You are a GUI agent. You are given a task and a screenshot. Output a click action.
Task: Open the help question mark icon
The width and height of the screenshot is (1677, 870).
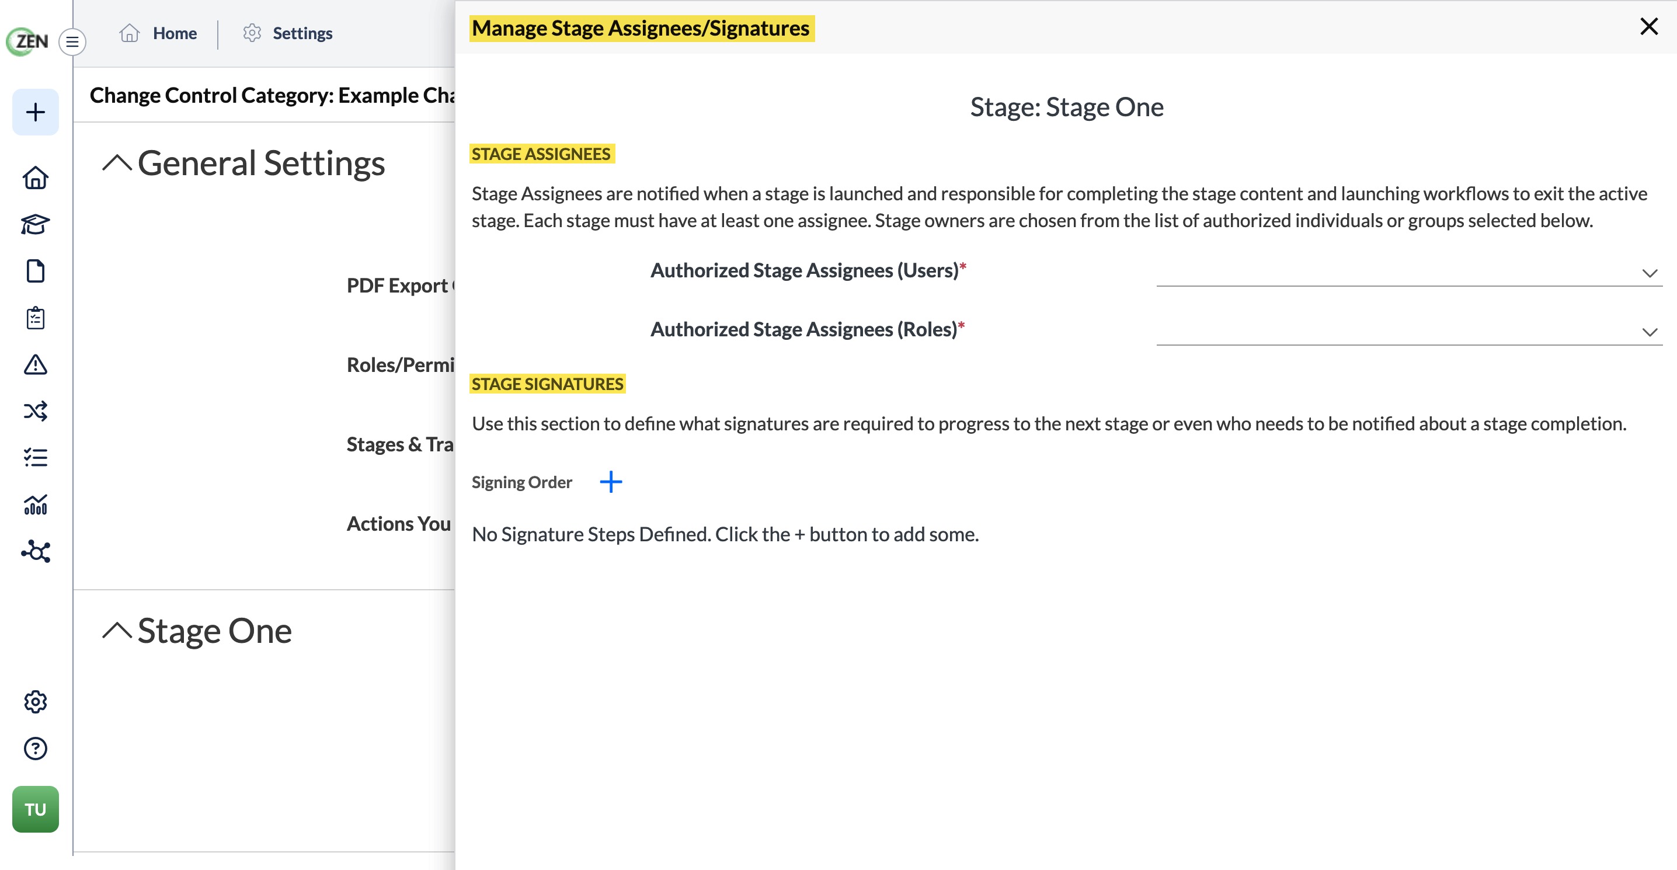tap(35, 749)
